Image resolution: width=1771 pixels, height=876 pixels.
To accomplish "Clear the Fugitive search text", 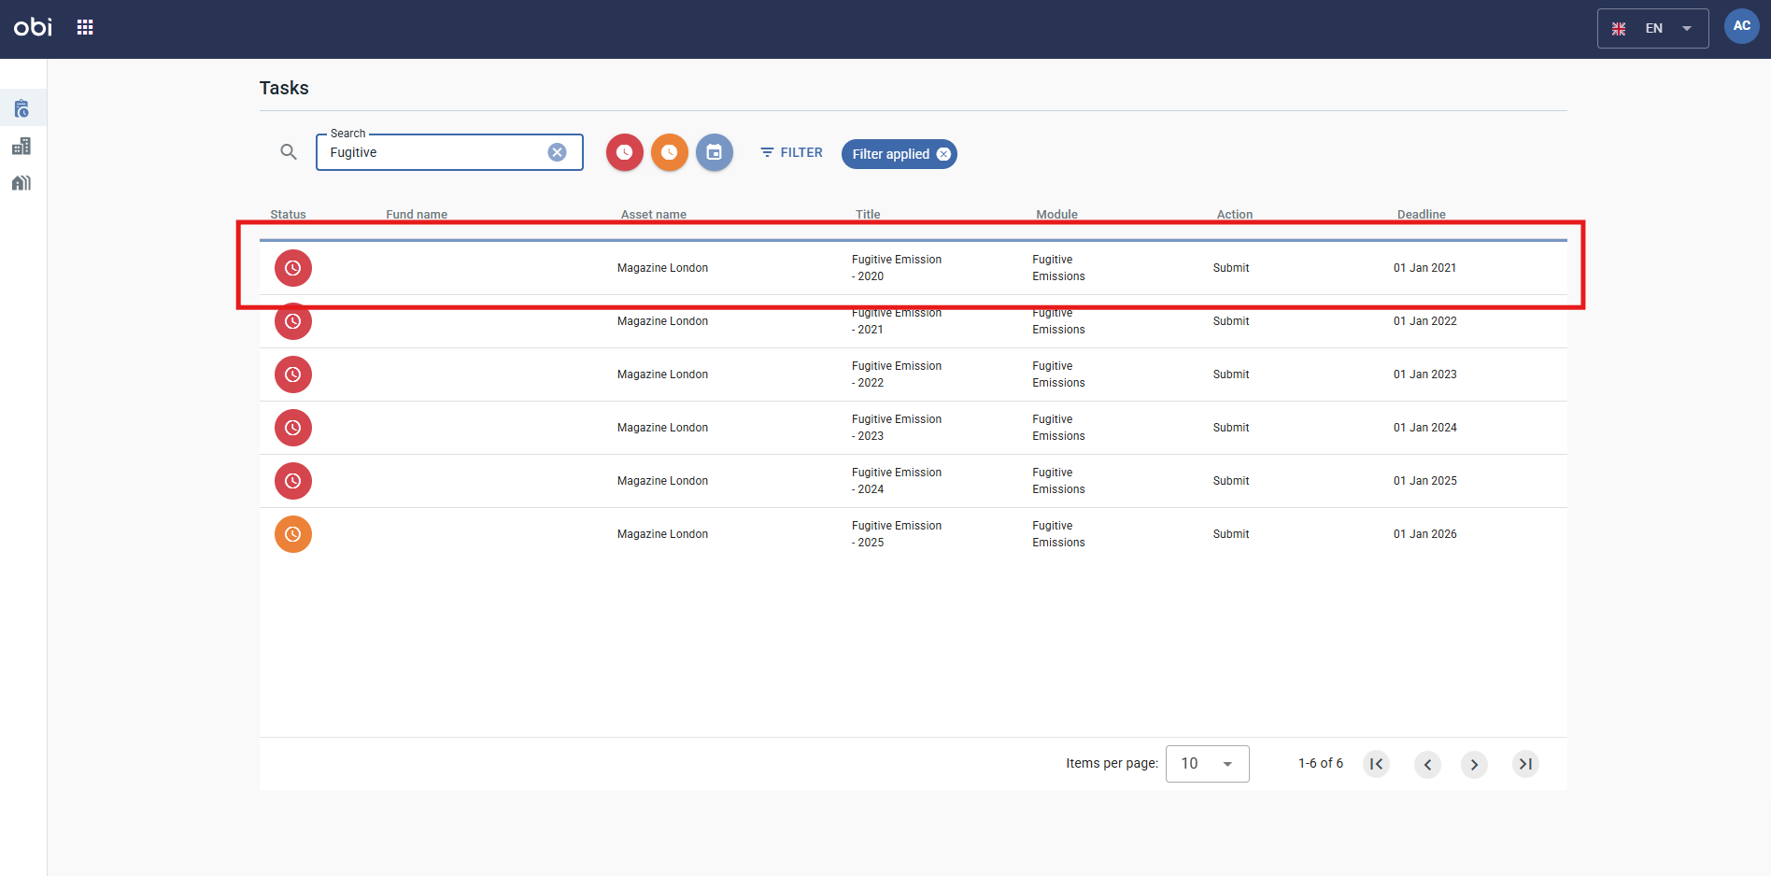I will point(557,152).
